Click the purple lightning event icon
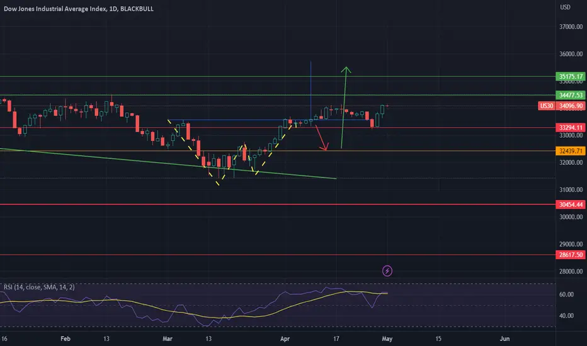Screen dimensions: 587x346 pos(387,271)
